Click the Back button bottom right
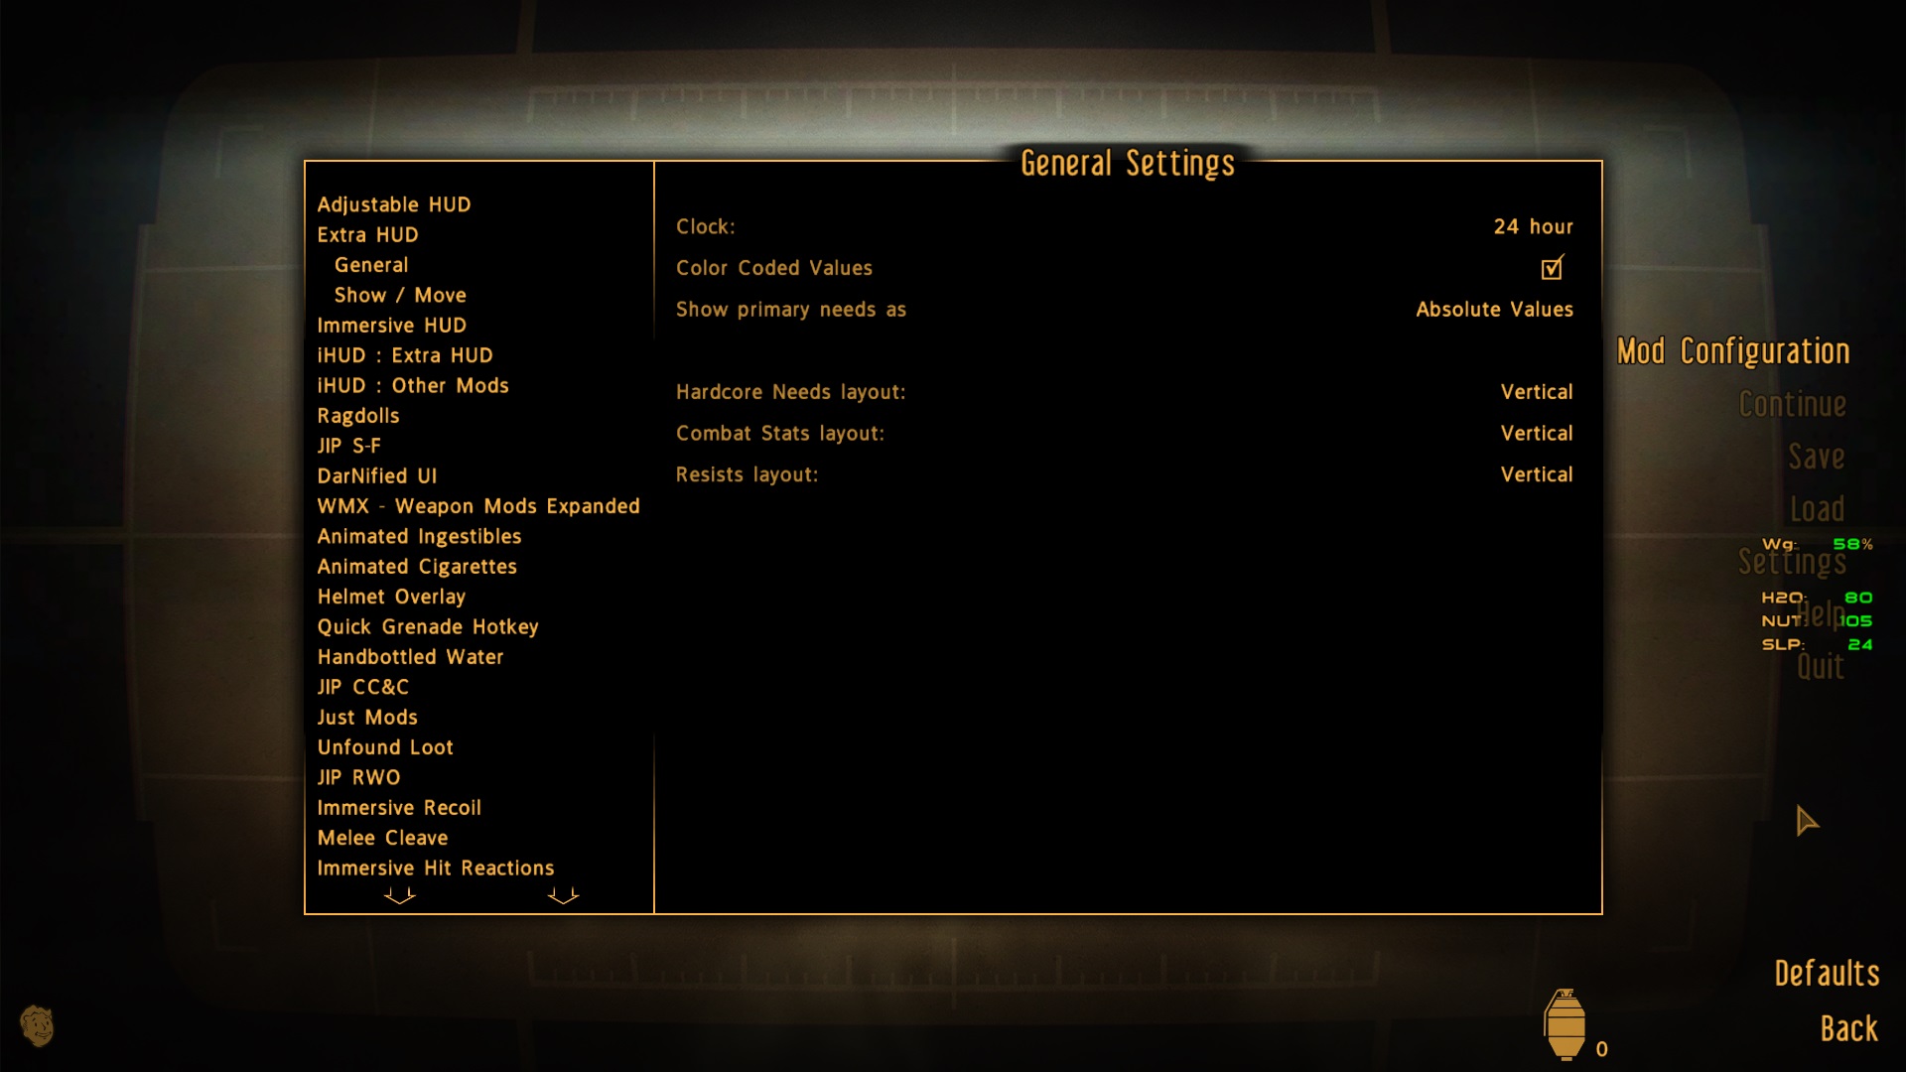This screenshot has height=1072, width=1906. click(x=1851, y=1047)
